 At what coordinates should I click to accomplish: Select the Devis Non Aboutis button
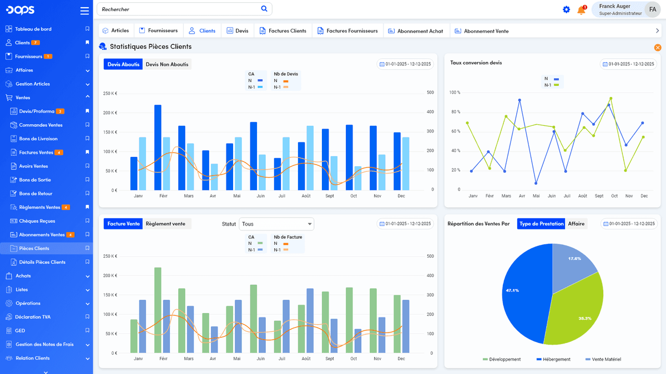(x=166, y=64)
